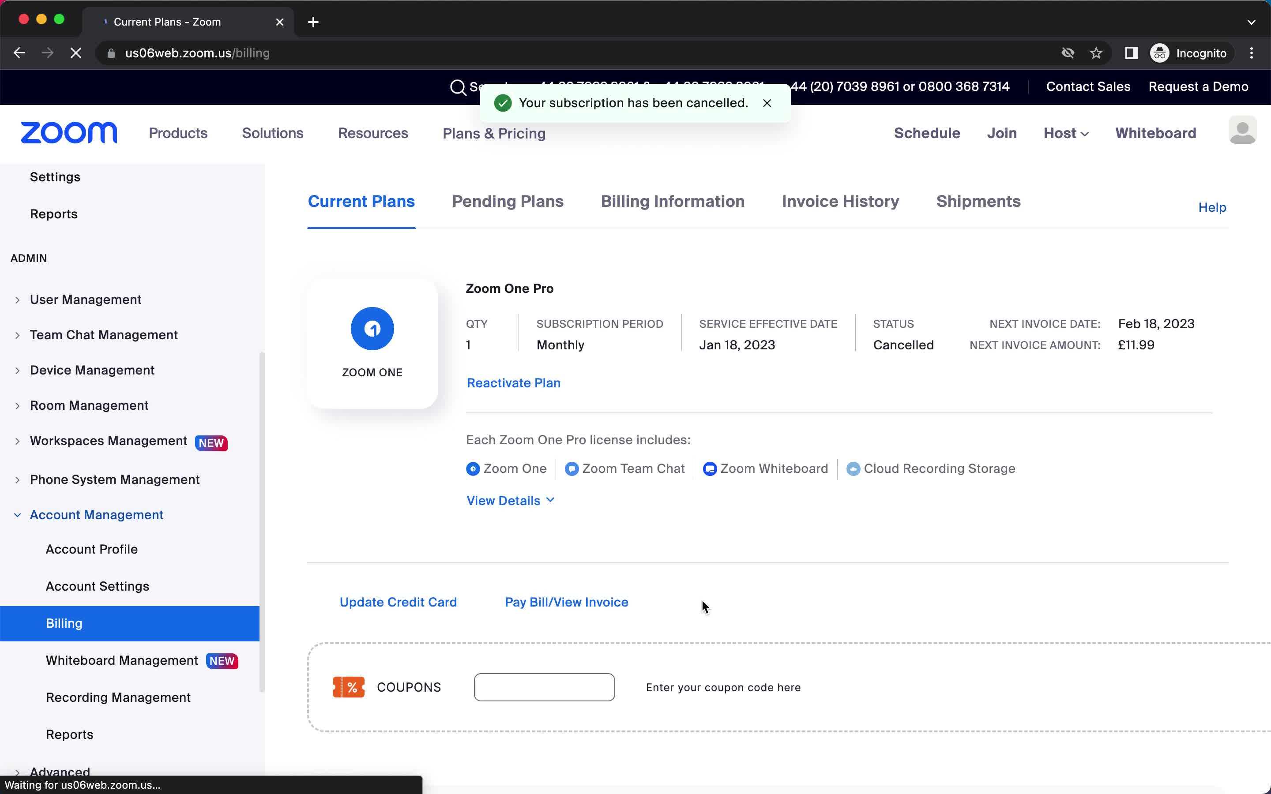Open a new browser tab

point(313,22)
